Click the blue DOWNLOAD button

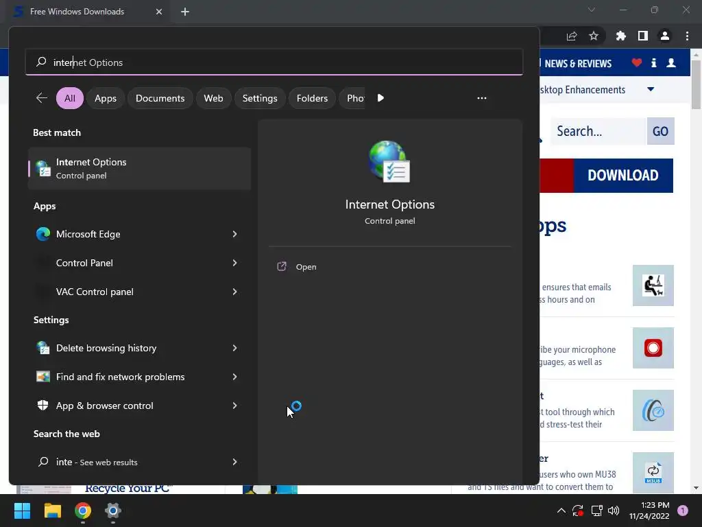click(x=622, y=175)
